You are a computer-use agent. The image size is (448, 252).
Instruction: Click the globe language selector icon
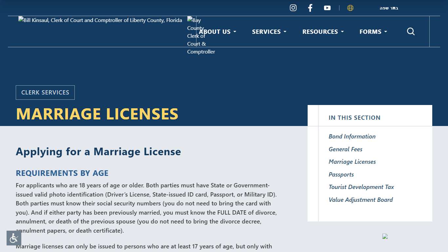point(350,8)
